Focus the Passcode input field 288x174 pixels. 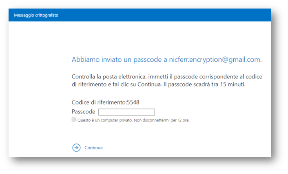[x=126, y=112]
